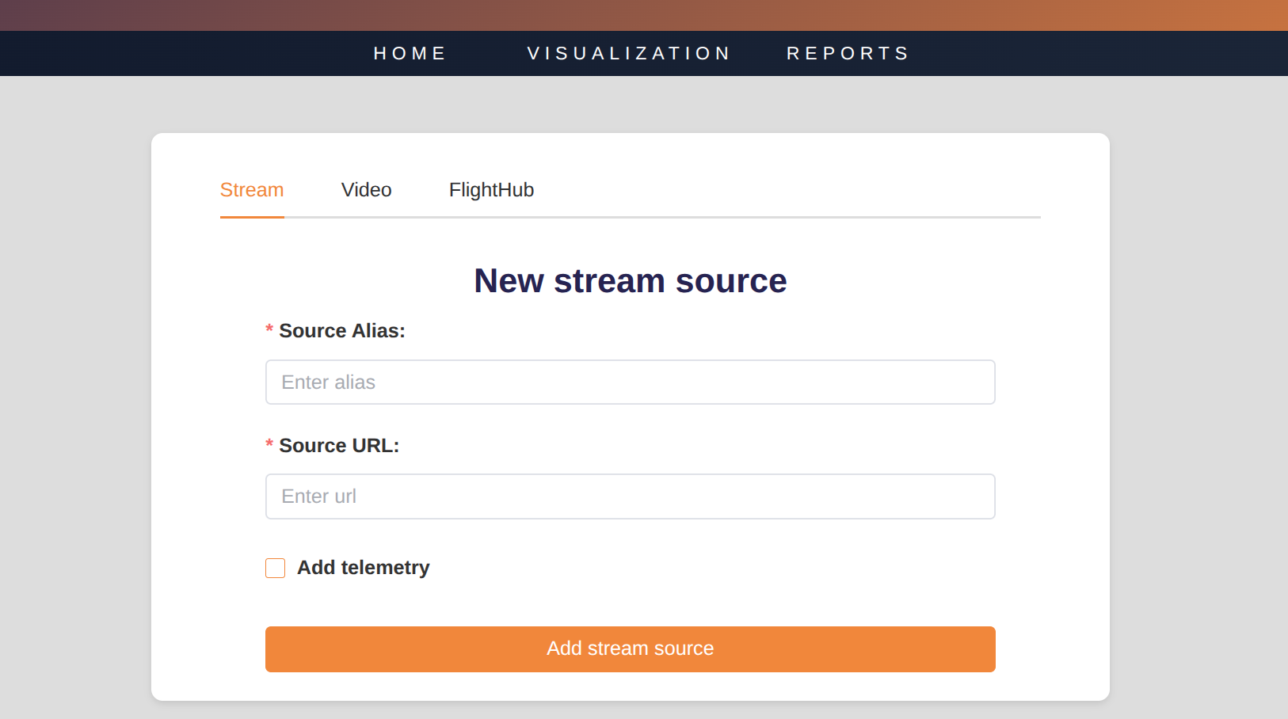Click the Source URL field label

pyautogui.click(x=338, y=446)
